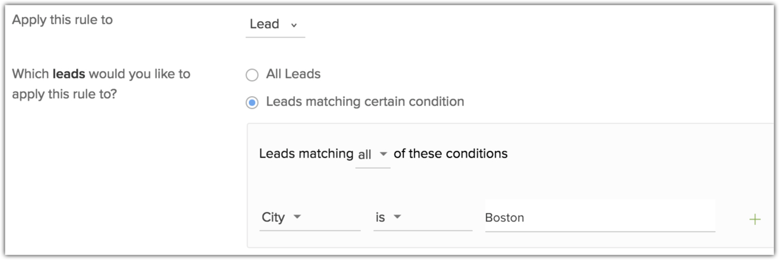The image size is (779, 260).
Task: Click the "of these conditions" text
Action: click(450, 154)
